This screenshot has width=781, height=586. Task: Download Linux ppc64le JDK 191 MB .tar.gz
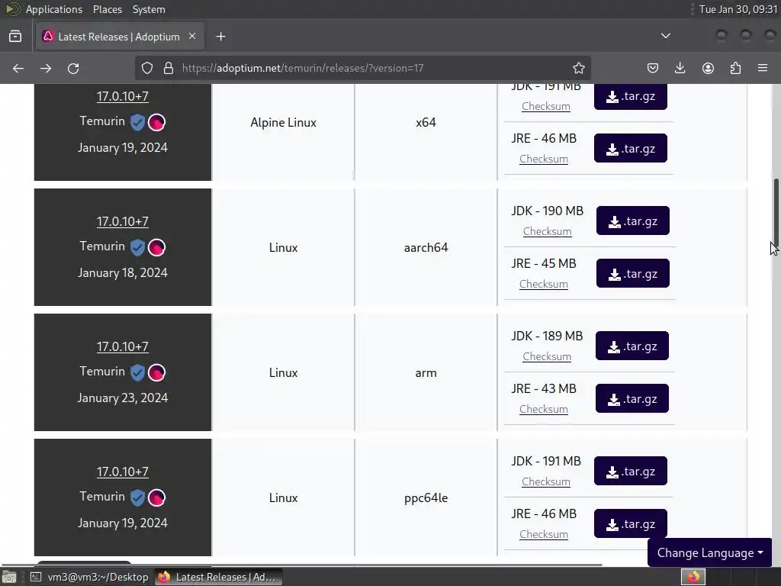click(x=630, y=471)
